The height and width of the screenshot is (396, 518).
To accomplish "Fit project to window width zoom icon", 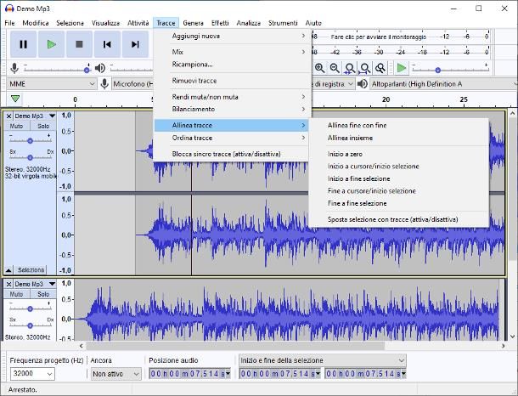I will tap(364, 68).
